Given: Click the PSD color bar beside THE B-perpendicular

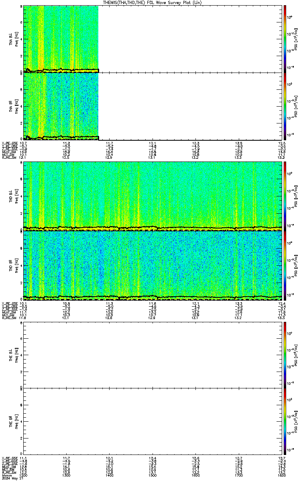Looking at the screenshot, I should 285,355.
